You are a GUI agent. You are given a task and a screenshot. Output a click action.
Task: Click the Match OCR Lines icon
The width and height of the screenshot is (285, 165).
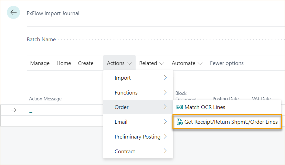pyautogui.click(x=180, y=107)
